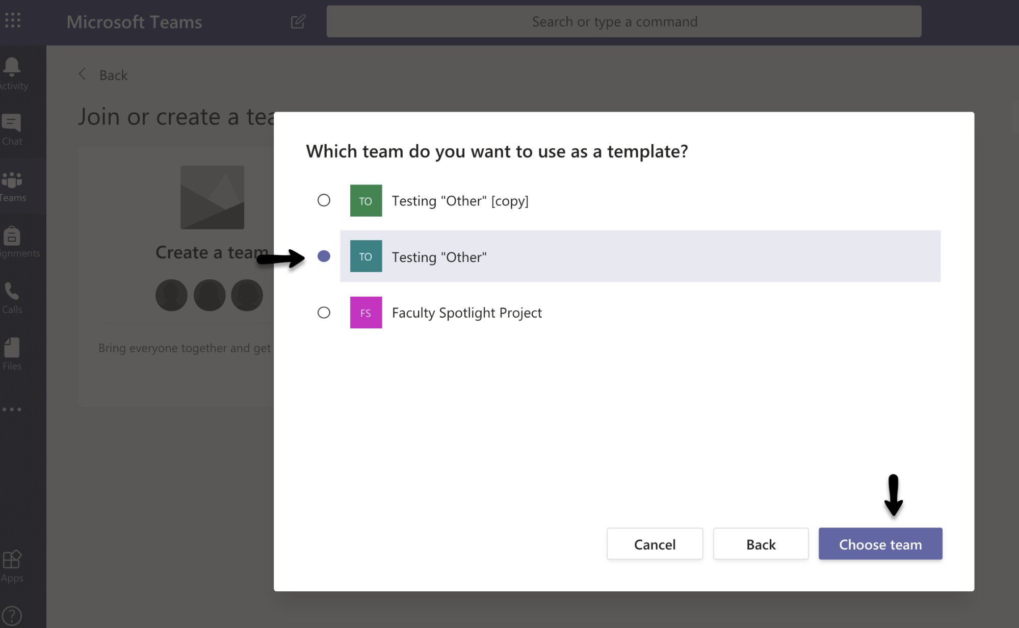
Task: Click the Create a team heading
Action: coord(212,252)
